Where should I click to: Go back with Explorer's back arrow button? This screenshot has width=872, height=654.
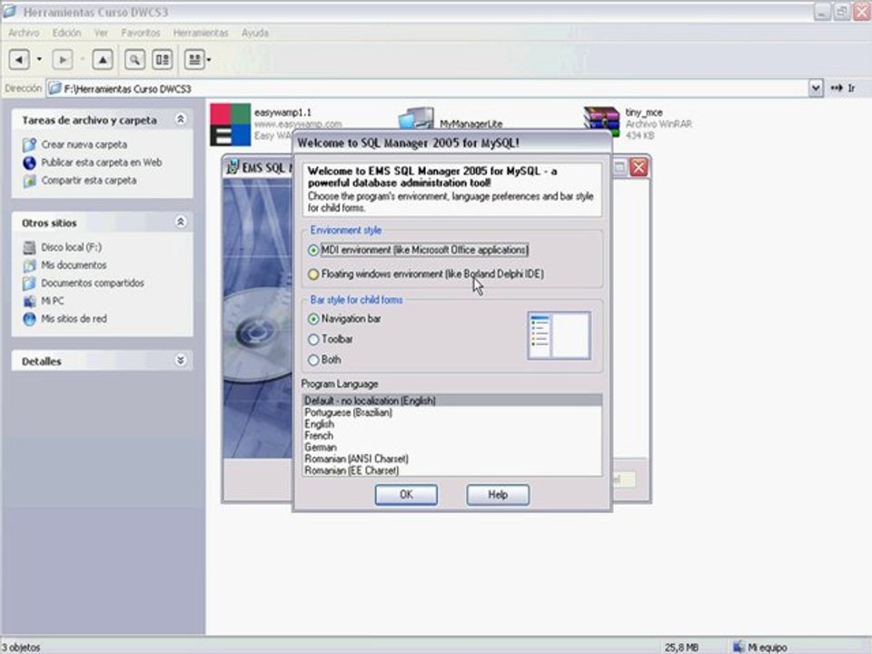(19, 60)
